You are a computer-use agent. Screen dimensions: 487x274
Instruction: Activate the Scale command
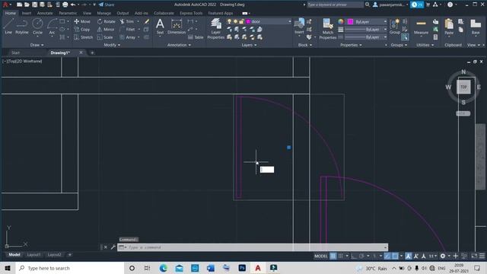point(105,37)
